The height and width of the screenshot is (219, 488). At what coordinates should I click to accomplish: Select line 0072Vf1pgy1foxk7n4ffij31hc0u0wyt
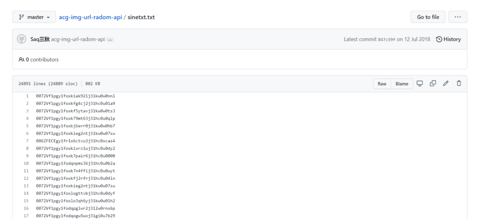click(75, 171)
